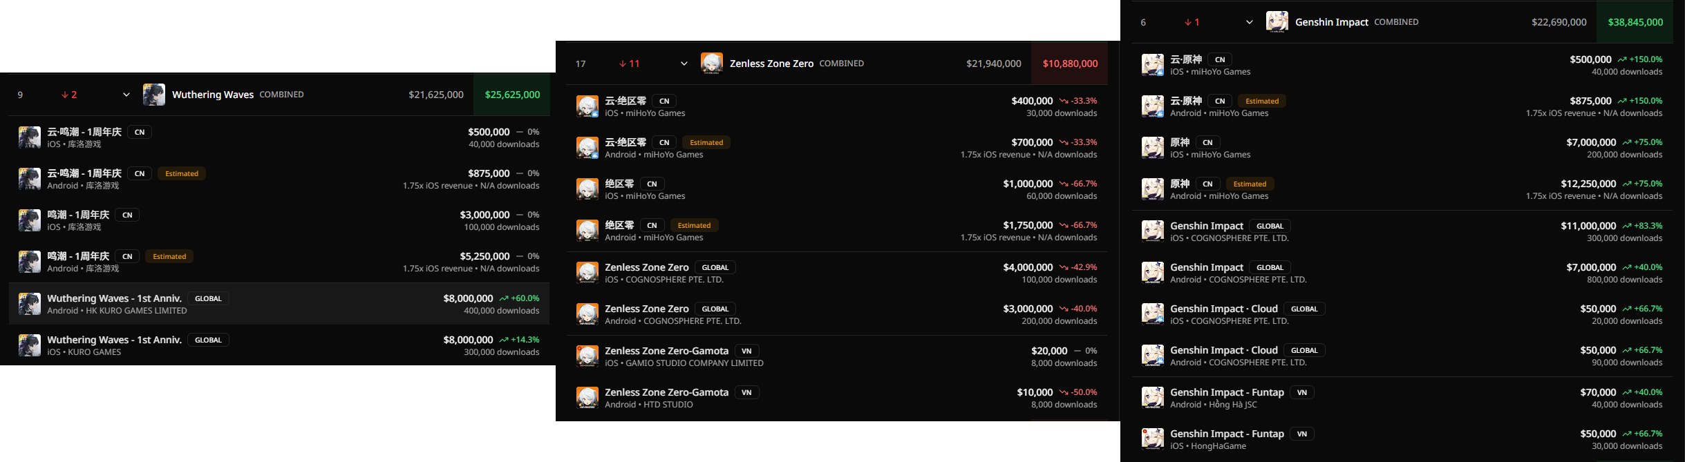Click the Wuthering Waves COMBINED title
Screen dimensions: 1685x462
click(x=213, y=95)
